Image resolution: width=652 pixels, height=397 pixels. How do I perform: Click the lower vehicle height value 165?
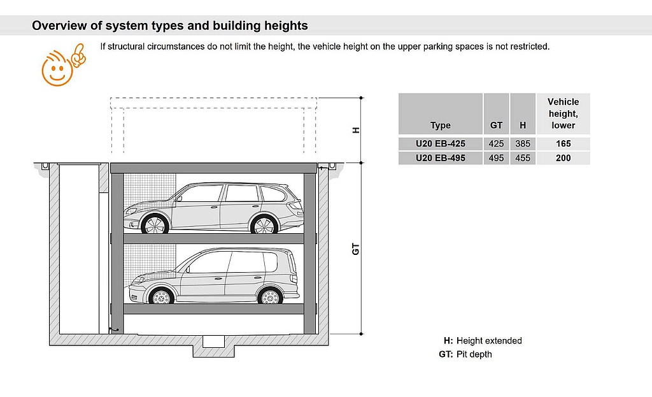coord(563,143)
